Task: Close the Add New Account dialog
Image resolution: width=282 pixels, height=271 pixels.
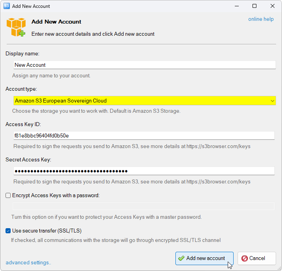Action: point(272,6)
